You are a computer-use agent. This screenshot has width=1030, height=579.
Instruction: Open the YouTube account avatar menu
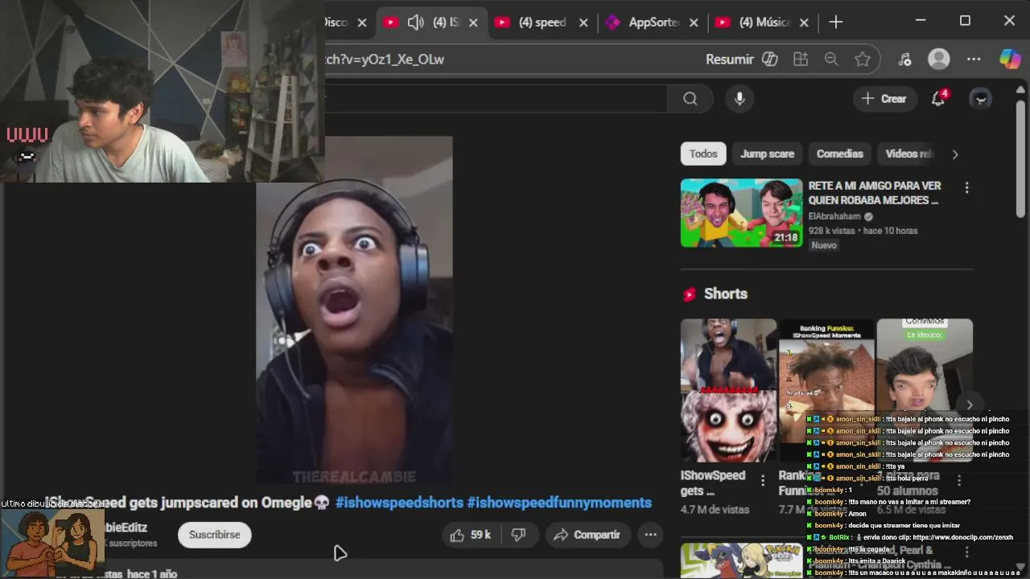click(980, 98)
